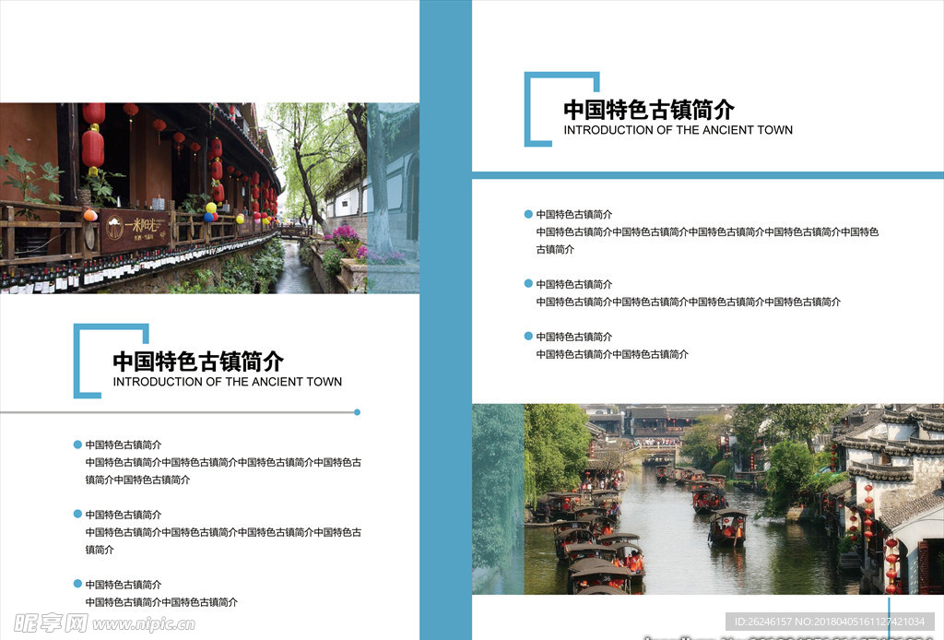This screenshot has width=944, height=640.
Task: Click the nipic.com watermark logo at bottom left
Action: [x=97, y=623]
